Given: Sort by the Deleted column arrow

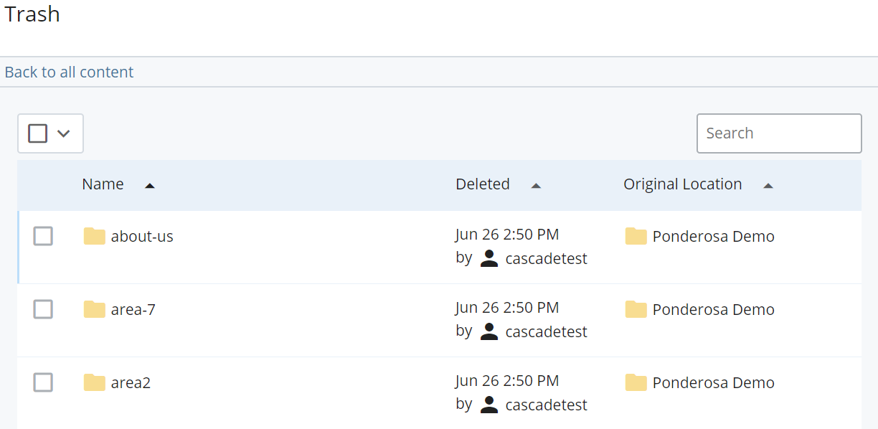Looking at the screenshot, I should 536,185.
